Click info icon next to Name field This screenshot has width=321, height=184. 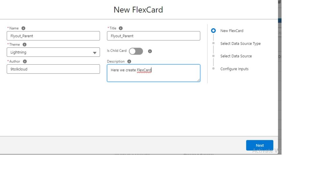(23, 28)
